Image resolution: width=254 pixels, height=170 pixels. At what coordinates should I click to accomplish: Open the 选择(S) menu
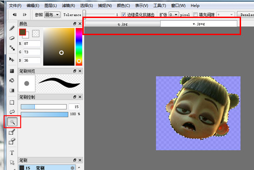tap(87, 6)
